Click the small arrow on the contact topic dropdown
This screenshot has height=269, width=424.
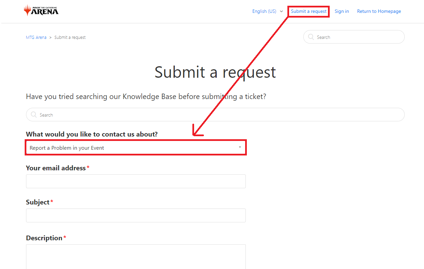click(x=240, y=147)
